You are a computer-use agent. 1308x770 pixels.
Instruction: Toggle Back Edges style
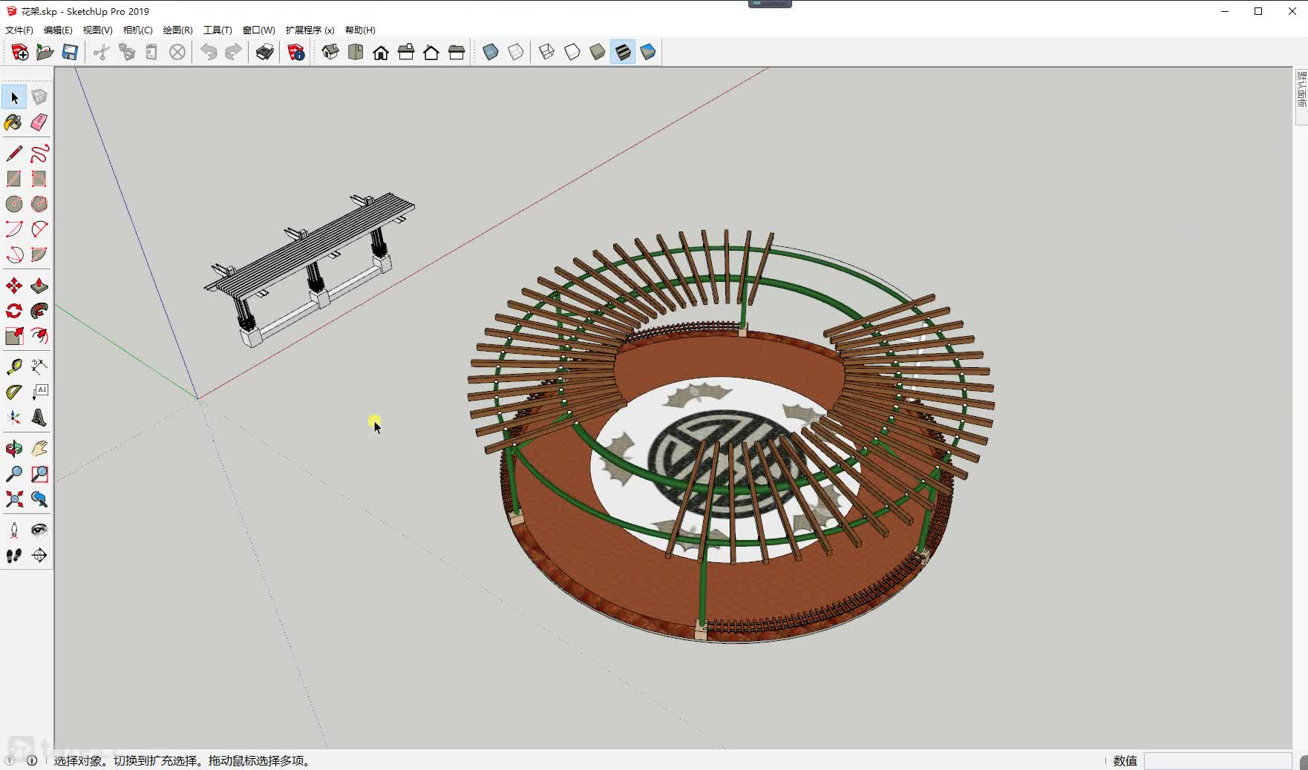(x=516, y=52)
